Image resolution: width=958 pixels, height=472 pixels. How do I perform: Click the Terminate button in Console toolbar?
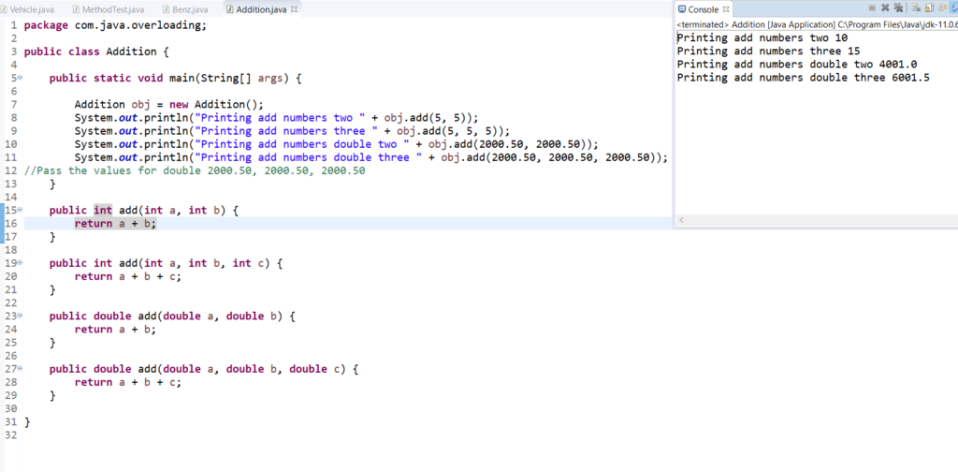(870, 8)
